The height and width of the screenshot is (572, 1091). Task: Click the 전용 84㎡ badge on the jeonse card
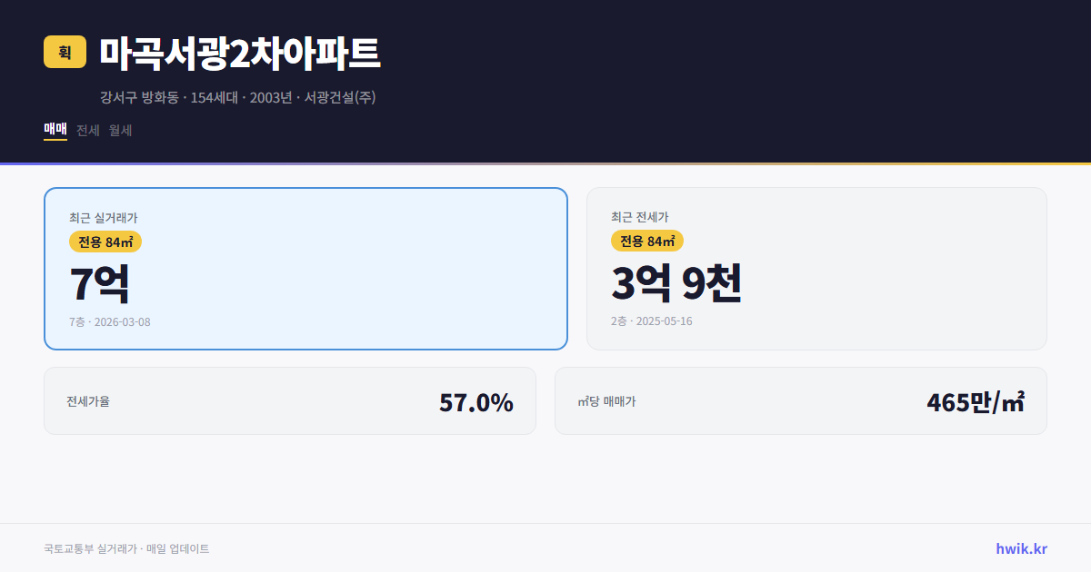point(647,242)
